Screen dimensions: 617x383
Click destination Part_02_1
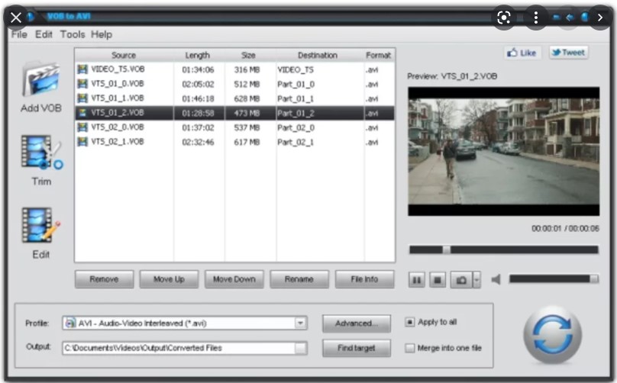pos(296,143)
